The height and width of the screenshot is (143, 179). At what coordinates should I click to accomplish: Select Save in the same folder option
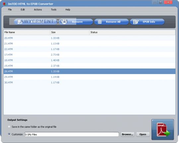[9, 126]
